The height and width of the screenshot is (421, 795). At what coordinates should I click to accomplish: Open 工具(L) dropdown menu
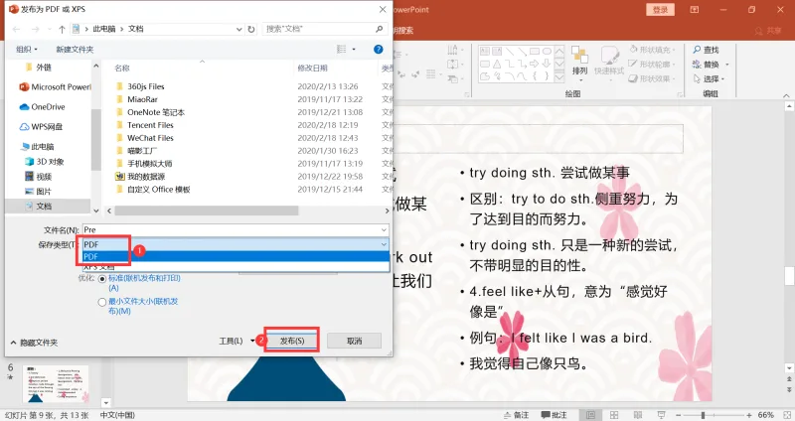pyautogui.click(x=237, y=341)
